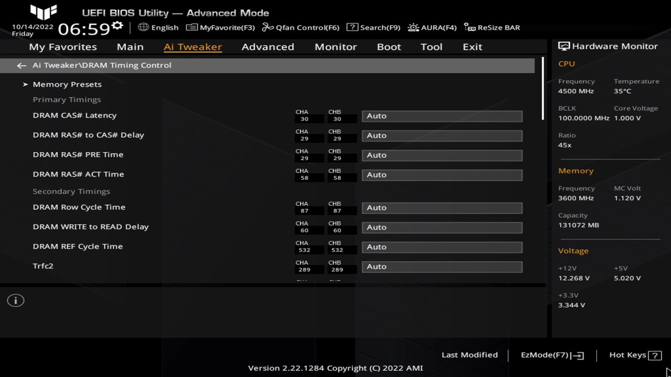The height and width of the screenshot is (377, 671).
Task: Open the DRAM CAS# Latency Auto dropdown
Action: 441,116
